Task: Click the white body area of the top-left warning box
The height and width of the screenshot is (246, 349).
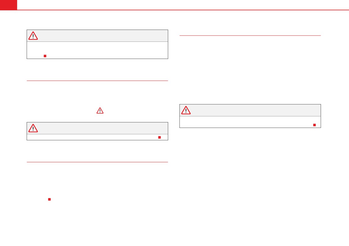Action: (97, 50)
